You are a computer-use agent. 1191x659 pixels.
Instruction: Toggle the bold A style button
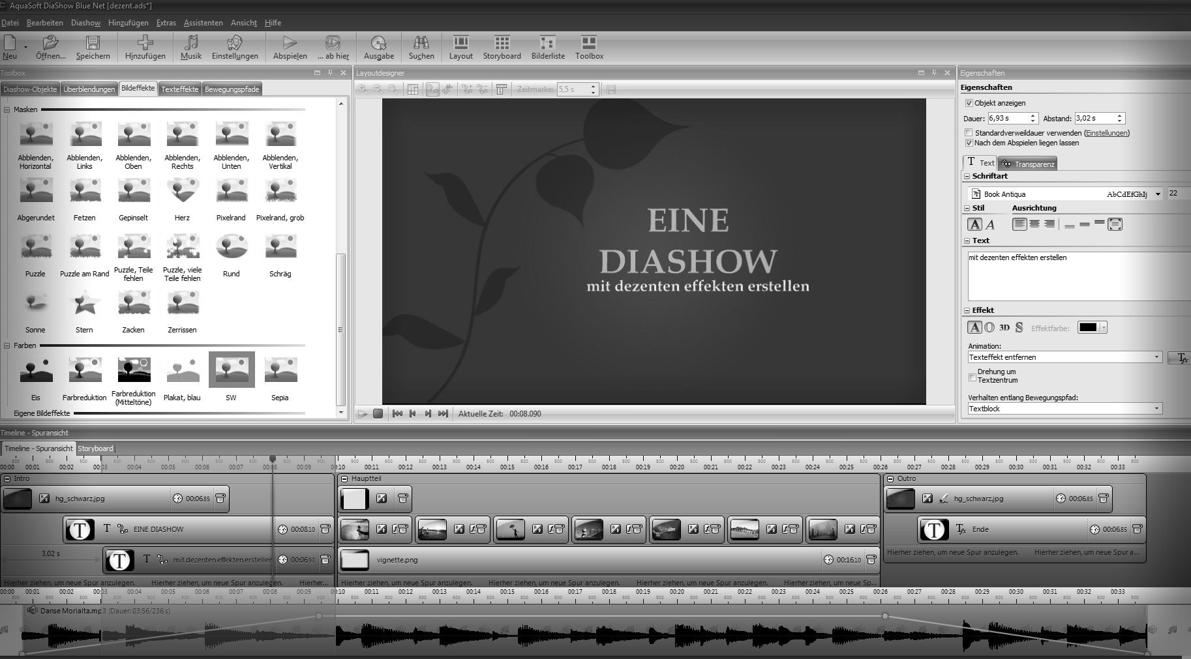974,225
